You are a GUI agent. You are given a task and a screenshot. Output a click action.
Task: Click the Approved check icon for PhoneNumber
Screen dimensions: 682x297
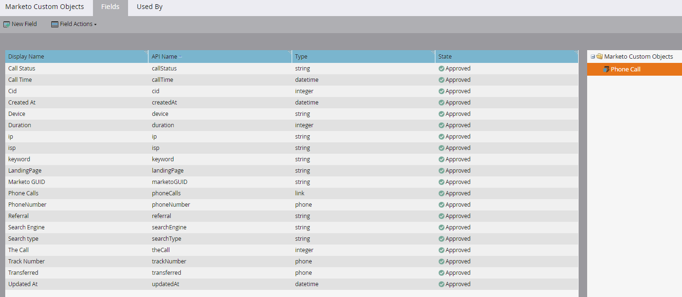[442, 205]
